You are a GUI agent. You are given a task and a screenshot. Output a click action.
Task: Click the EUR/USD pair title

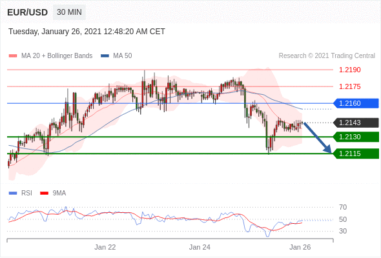point(28,12)
